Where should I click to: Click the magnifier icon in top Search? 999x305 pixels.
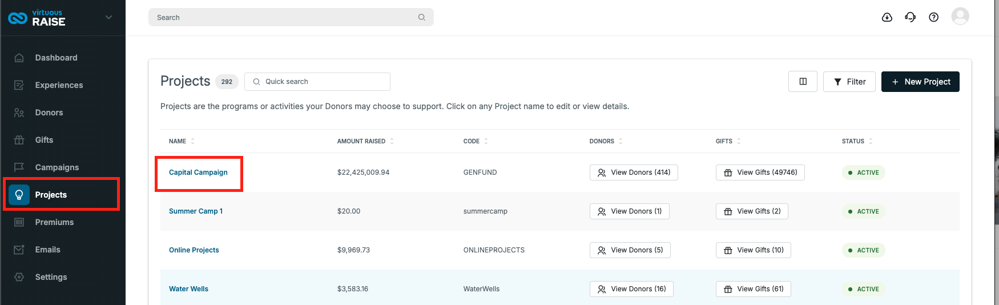[421, 17]
